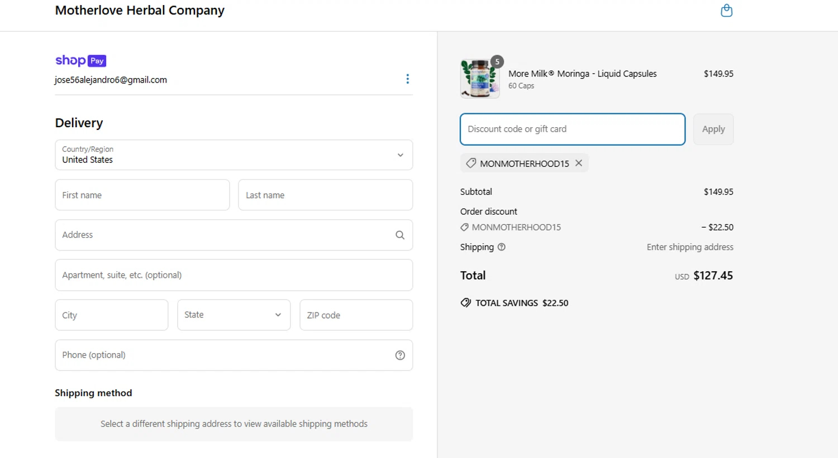Click the '60 Caps' variant text
Image resolution: width=838 pixels, height=458 pixels.
[x=521, y=86]
